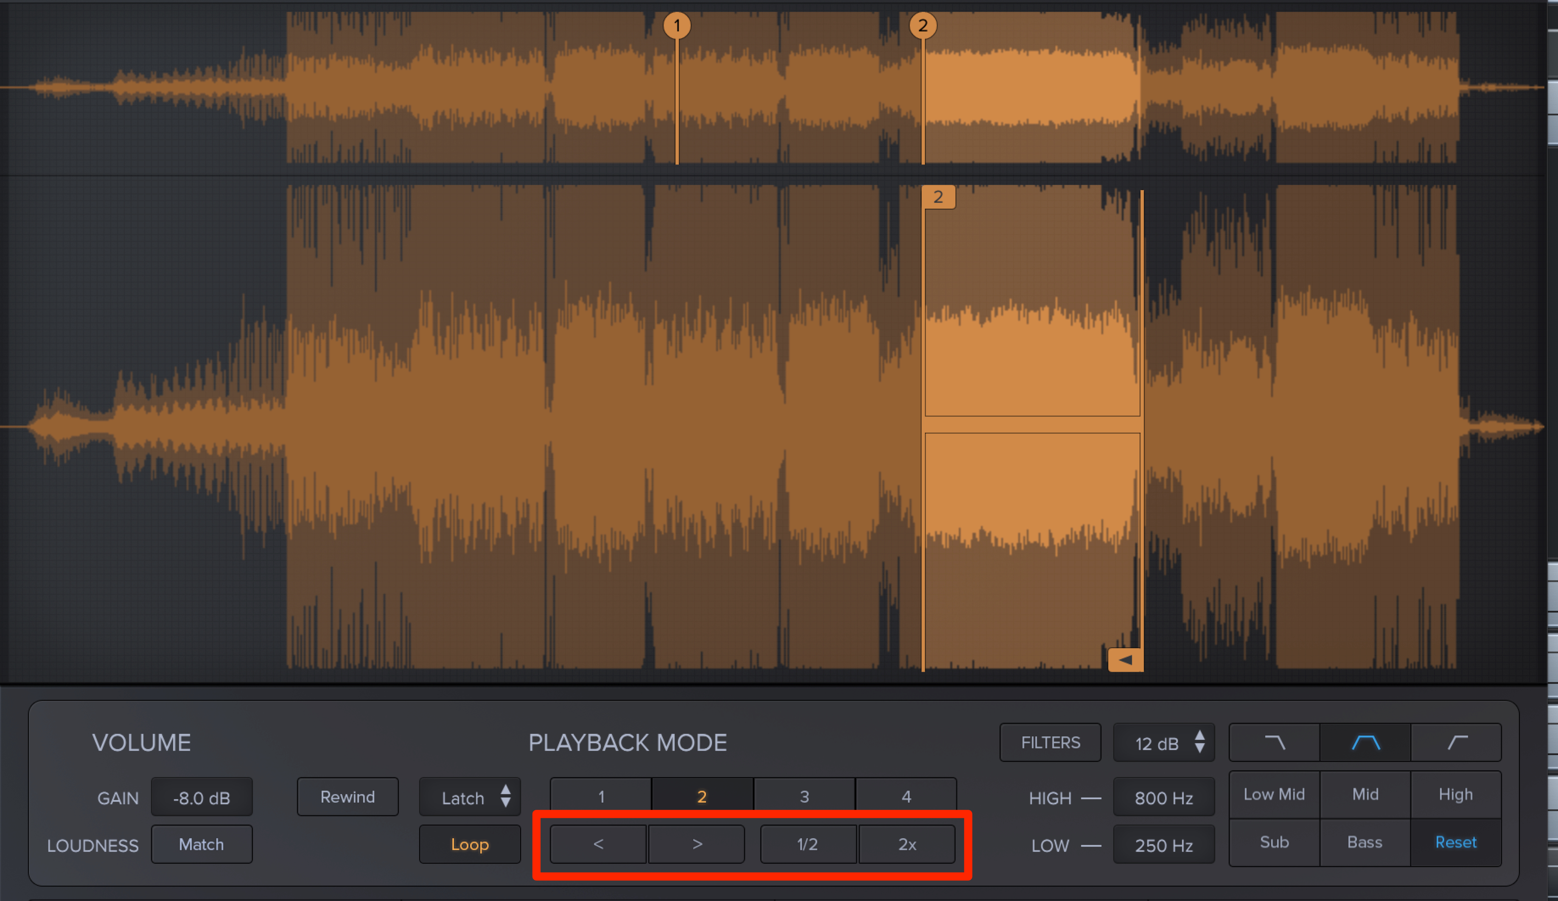This screenshot has height=901, width=1558.
Task: Click the blue Reset filter preset
Action: pyautogui.click(x=1456, y=842)
